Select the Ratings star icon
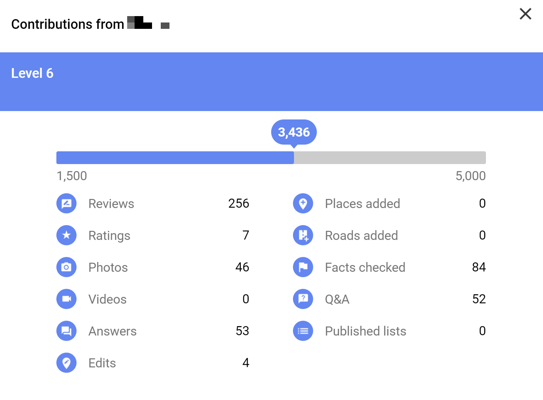Viewport: 543px width, 400px height. [x=66, y=235]
